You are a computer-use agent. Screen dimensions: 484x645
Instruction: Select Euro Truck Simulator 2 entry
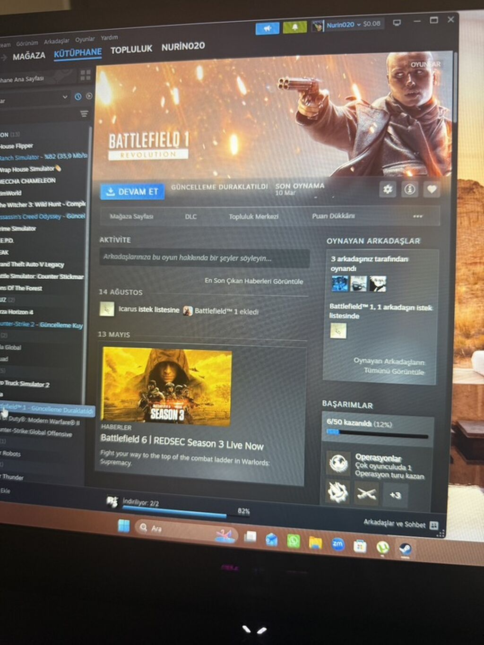[25, 384]
